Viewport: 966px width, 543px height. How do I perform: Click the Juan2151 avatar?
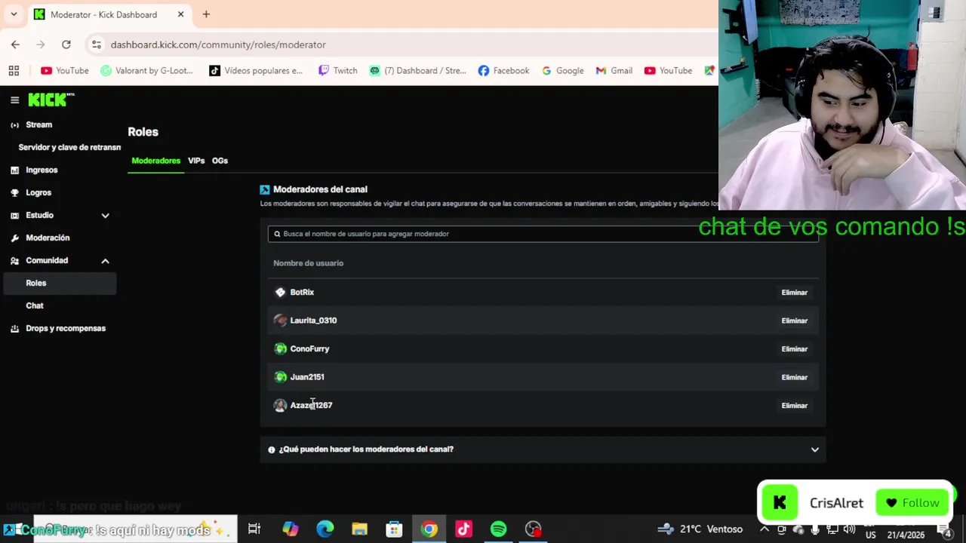[280, 377]
